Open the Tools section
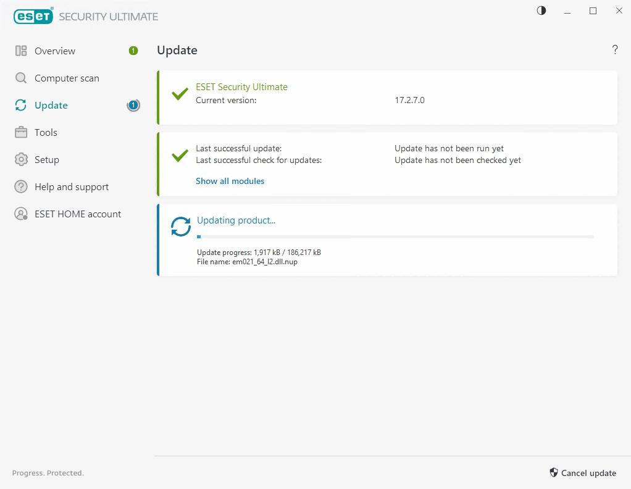This screenshot has width=631, height=489. pyautogui.click(x=46, y=132)
